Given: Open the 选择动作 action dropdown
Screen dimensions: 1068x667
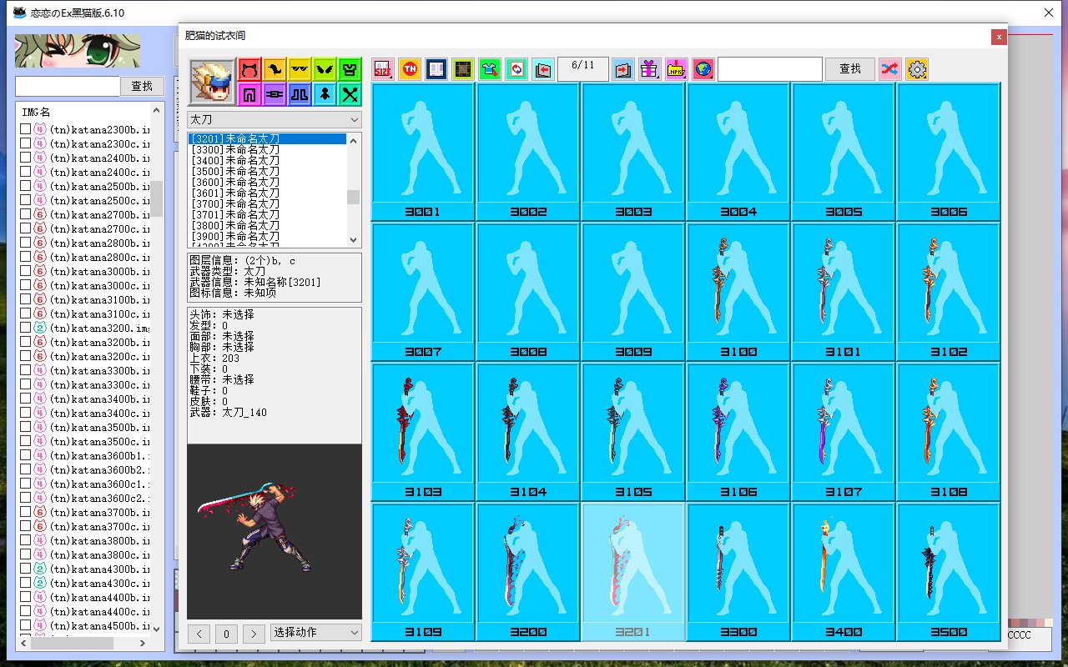Looking at the screenshot, I should pyautogui.click(x=316, y=633).
